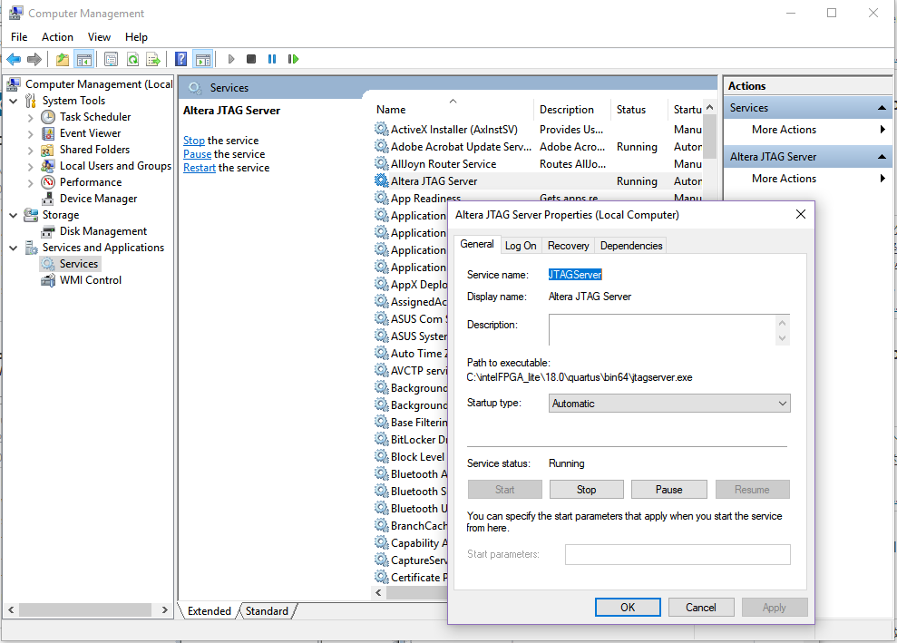
Task: Open the Startup type dropdown
Action: point(669,404)
